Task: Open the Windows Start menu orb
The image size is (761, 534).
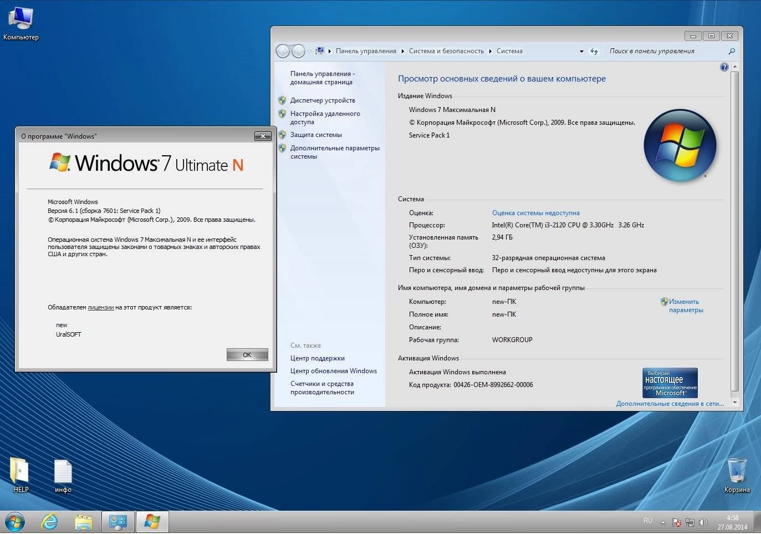Action: 15,522
